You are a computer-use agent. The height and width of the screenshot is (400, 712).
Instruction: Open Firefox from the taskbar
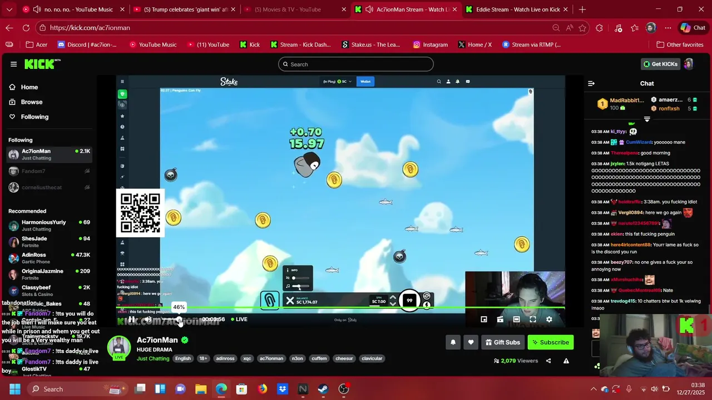(x=262, y=389)
